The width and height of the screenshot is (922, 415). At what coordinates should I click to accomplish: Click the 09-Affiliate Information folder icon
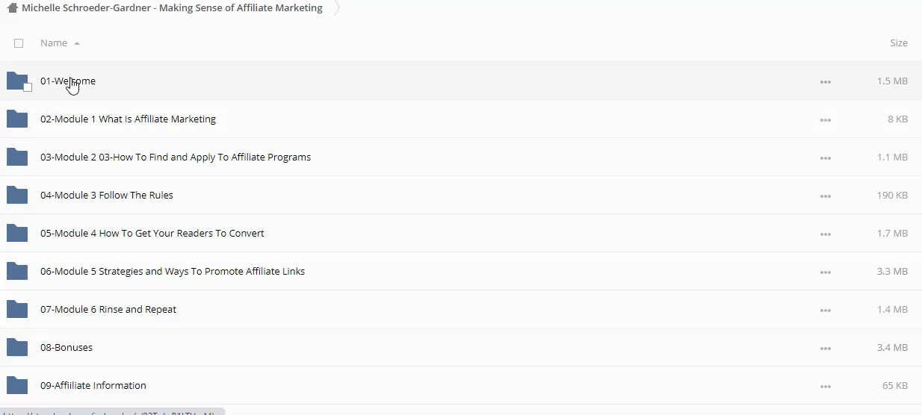click(16, 385)
